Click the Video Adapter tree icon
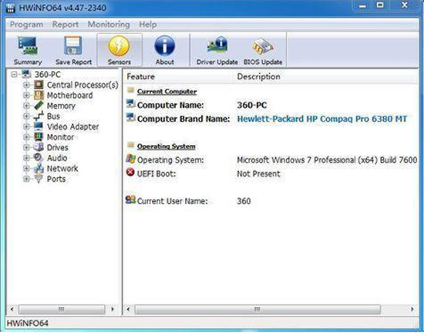The height and width of the screenshot is (333, 424). [x=39, y=126]
